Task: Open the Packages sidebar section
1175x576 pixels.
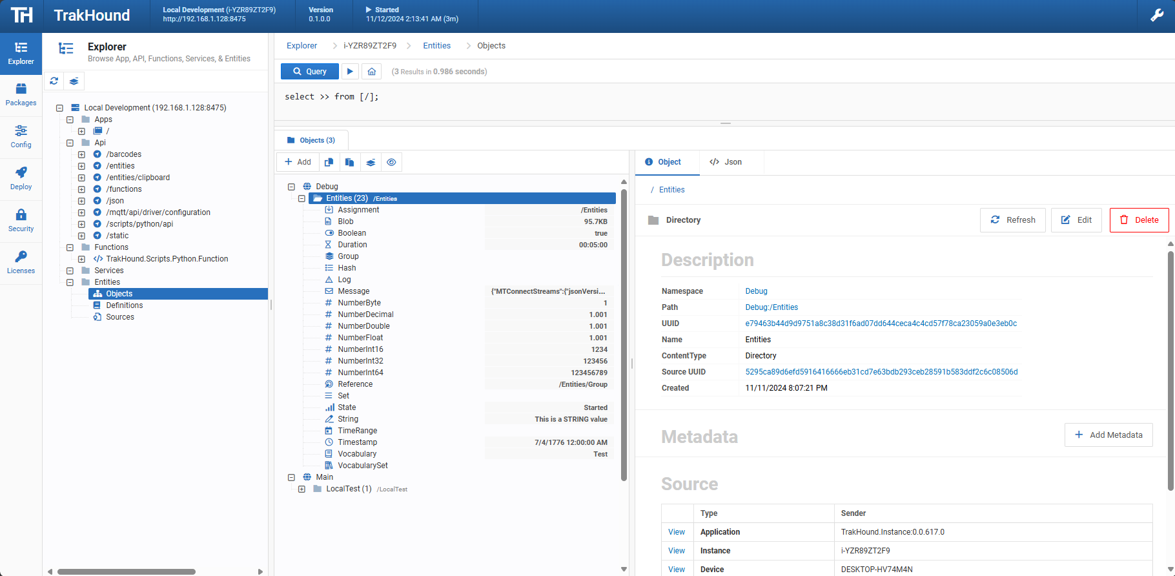Action: [x=21, y=95]
